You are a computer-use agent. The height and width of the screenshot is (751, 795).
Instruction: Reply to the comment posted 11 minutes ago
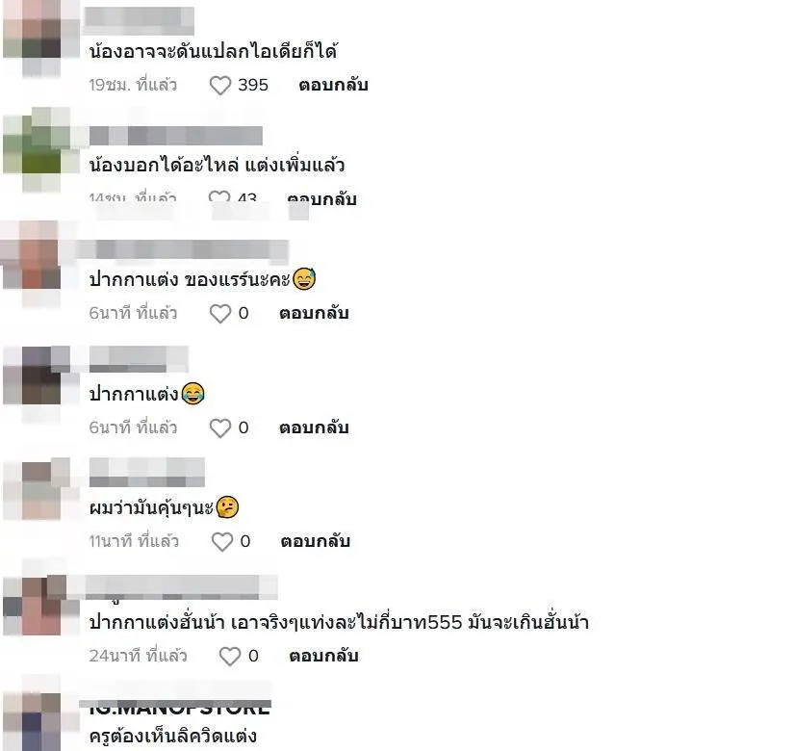[x=316, y=541]
